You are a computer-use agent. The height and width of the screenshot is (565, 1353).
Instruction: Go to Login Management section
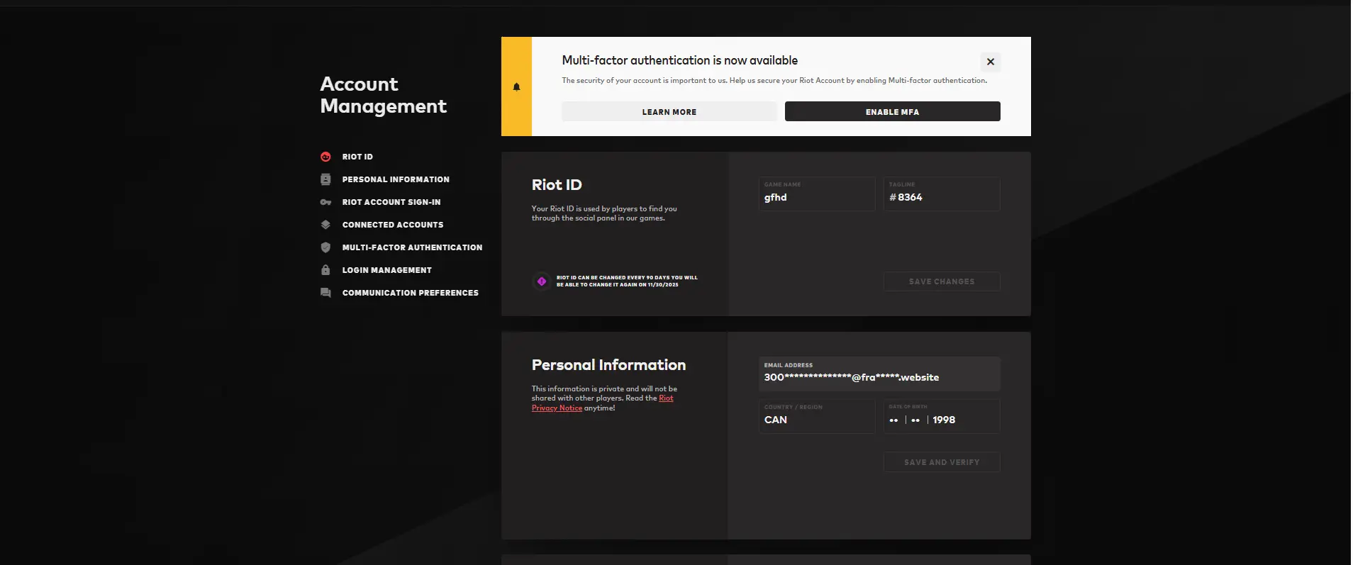pos(386,270)
